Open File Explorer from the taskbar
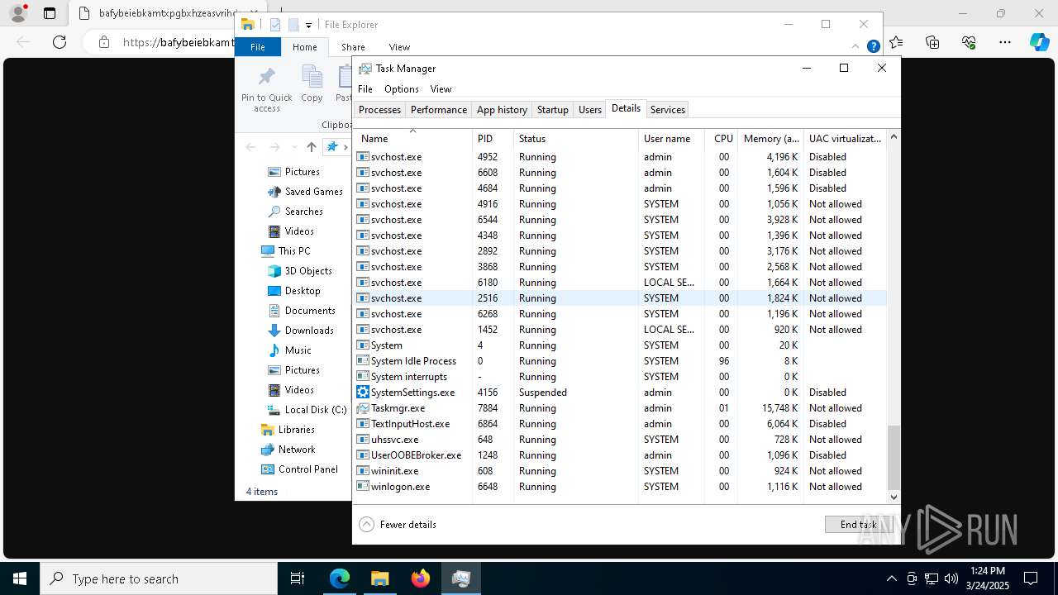The image size is (1058, 595). (x=379, y=578)
